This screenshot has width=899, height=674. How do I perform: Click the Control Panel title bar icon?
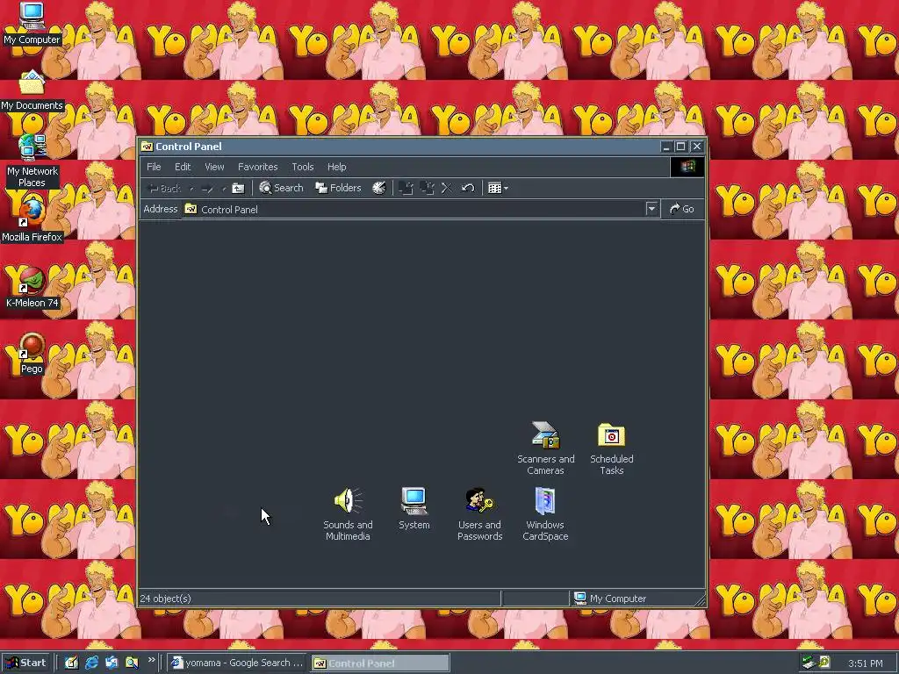point(147,147)
